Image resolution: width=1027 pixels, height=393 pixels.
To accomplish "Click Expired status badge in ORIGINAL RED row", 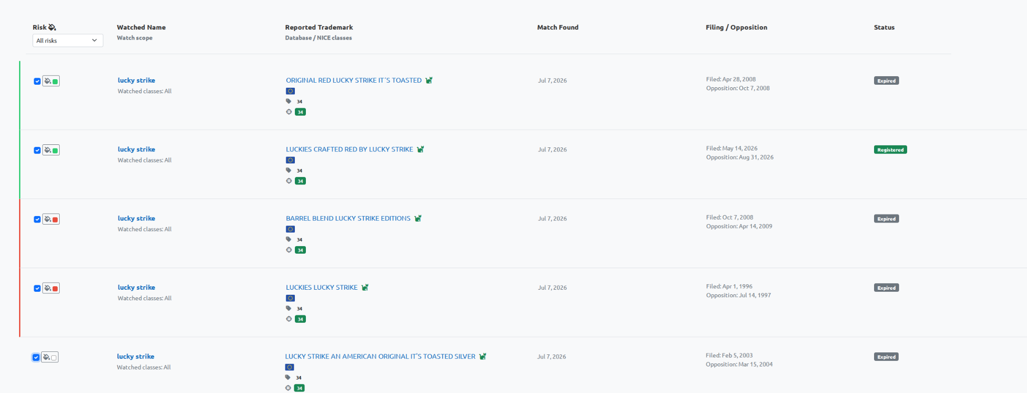I will 886,81.
